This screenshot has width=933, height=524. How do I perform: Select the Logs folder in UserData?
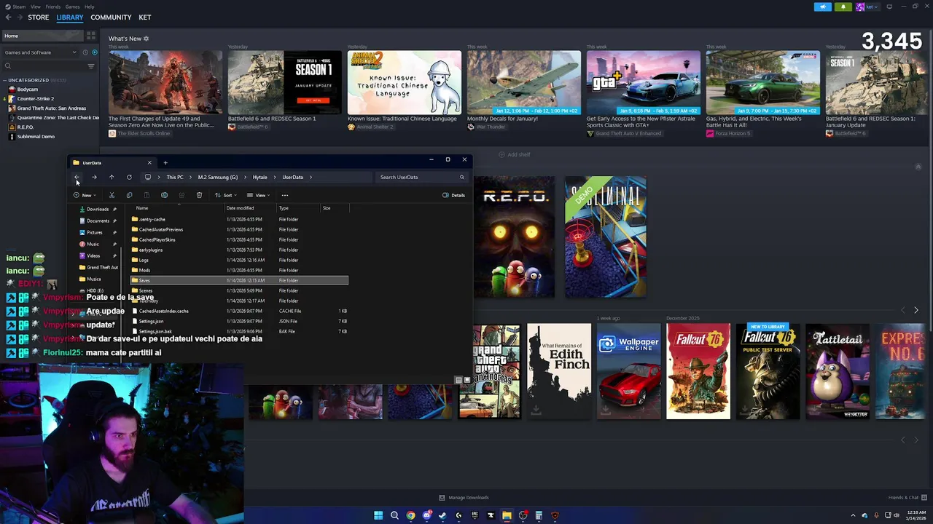(144, 260)
